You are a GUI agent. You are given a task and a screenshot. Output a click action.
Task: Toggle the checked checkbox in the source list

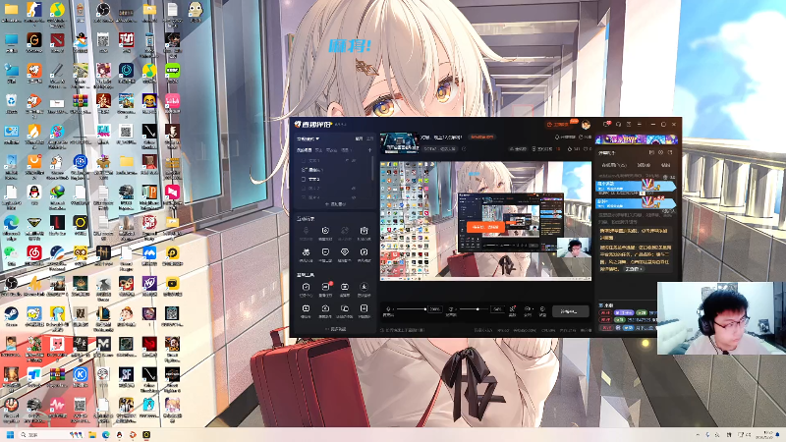click(304, 170)
